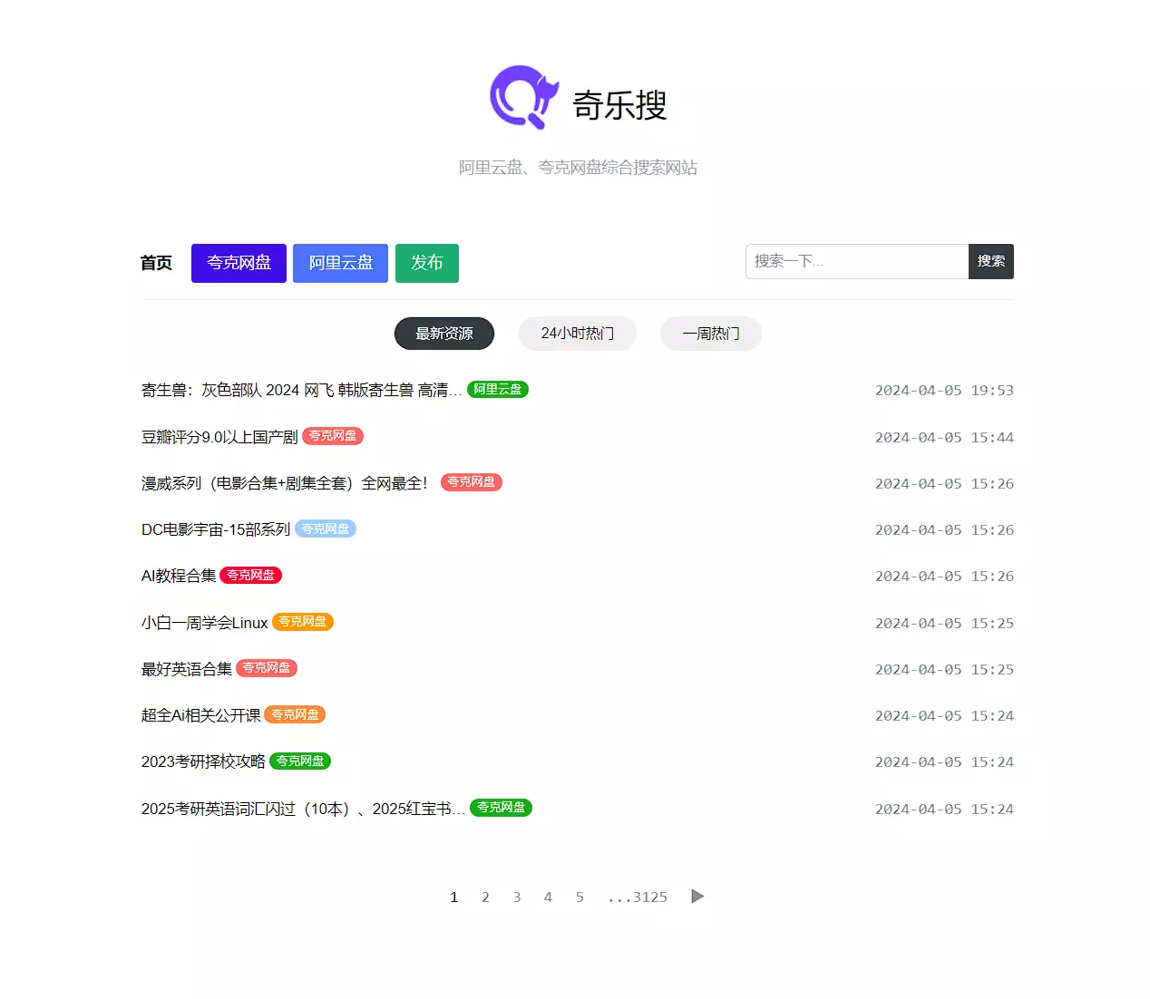The width and height of the screenshot is (1150, 999).
Task: Click 夸克网盘 tag beside DC电影宇宙 entry
Action: (x=325, y=529)
